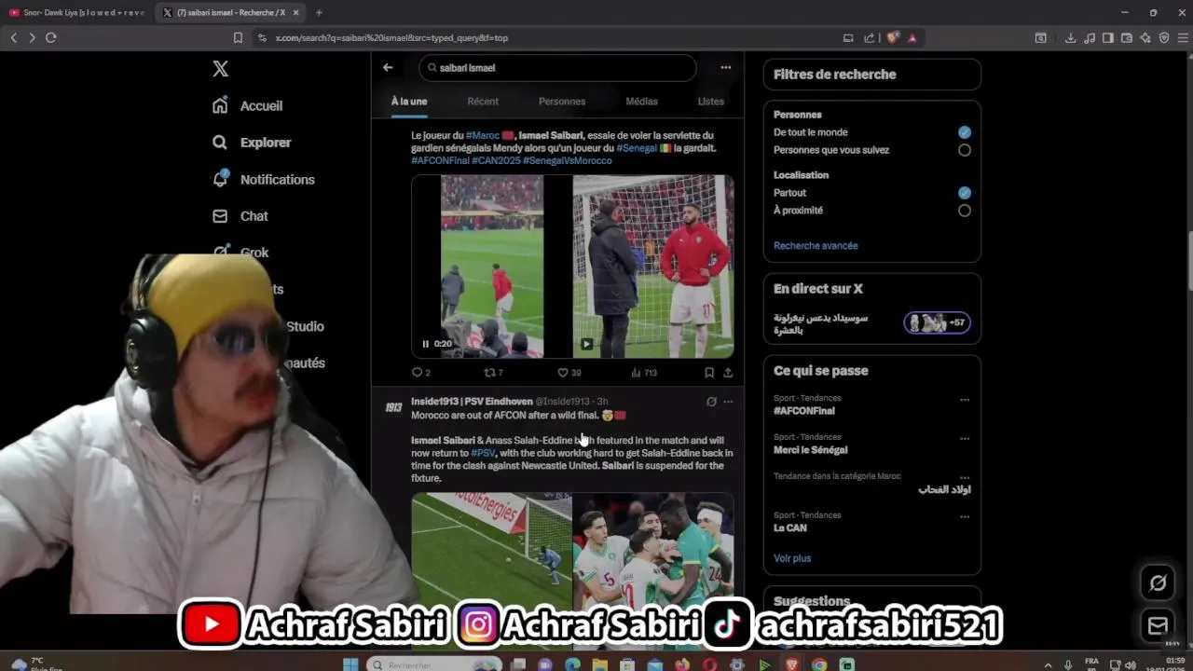
Task: Play the second video with goalkeeper net
Action: click(586, 344)
